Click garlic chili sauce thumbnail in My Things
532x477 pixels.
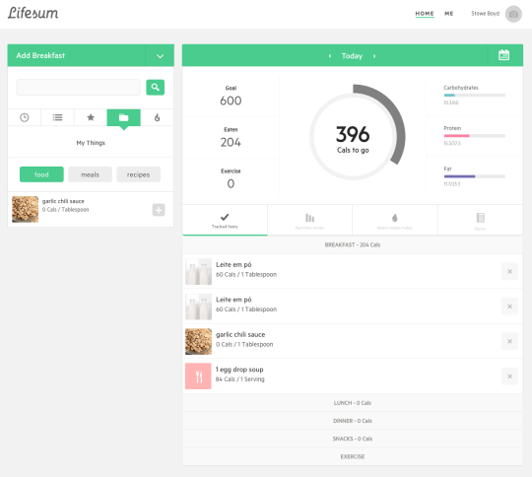pyautogui.click(x=25, y=209)
